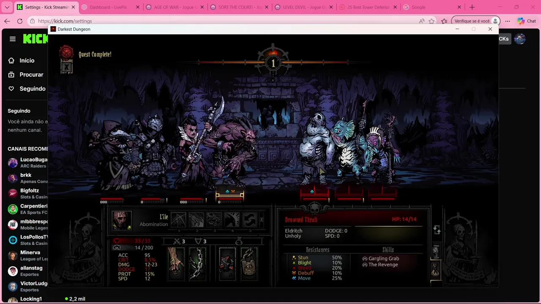
Task: Select the third combat skill icon
Action: pyautogui.click(x=214, y=220)
